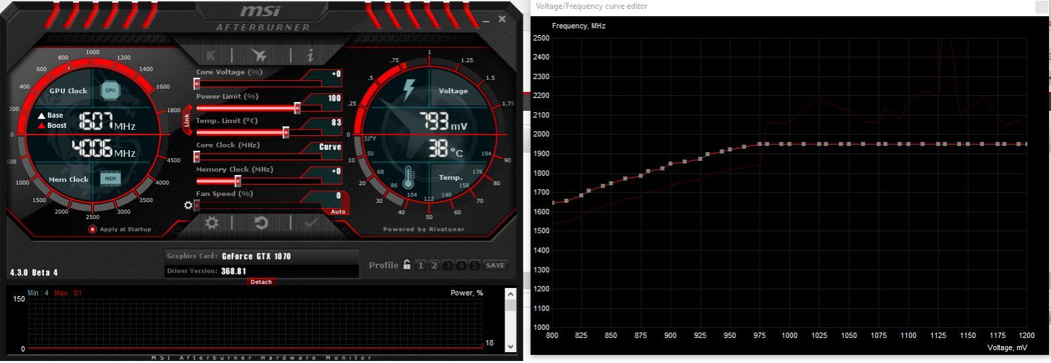Click the Power Limit slider handle
The height and width of the screenshot is (363, 1051).
[297, 108]
